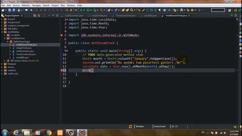
Task: Click the Save toolbar icon
Action: 9,10
